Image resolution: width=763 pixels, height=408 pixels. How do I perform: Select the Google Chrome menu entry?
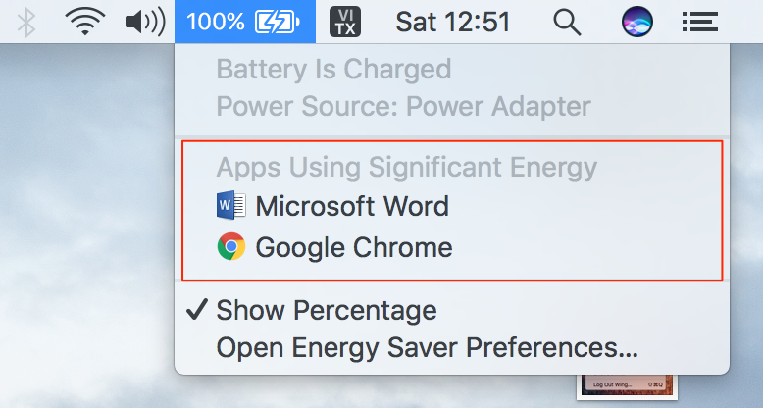click(x=452, y=247)
